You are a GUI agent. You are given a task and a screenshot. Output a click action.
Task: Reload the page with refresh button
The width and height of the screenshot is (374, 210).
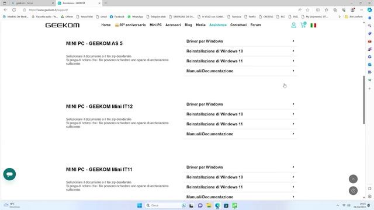click(14, 10)
